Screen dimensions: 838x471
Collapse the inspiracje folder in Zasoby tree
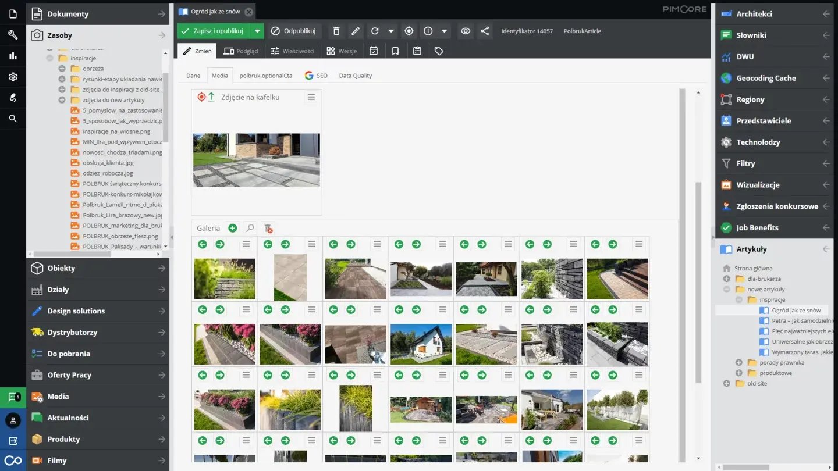click(49, 58)
